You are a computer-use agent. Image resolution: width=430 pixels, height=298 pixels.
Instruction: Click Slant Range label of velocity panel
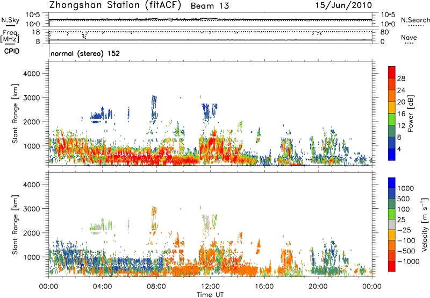coord(15,224)
